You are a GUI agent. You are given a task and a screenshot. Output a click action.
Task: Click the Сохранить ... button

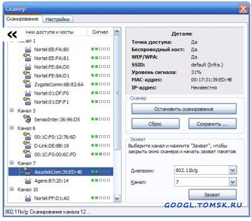213,124
